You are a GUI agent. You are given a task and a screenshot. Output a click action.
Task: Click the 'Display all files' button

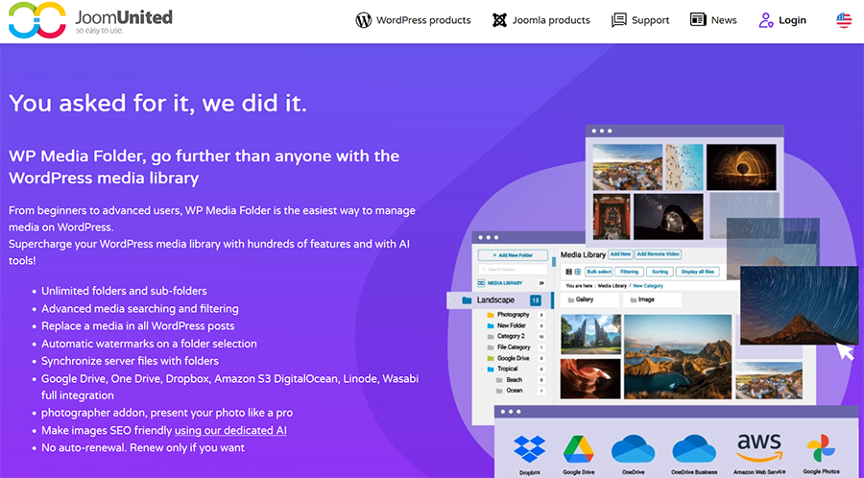(x=698, y=272)
